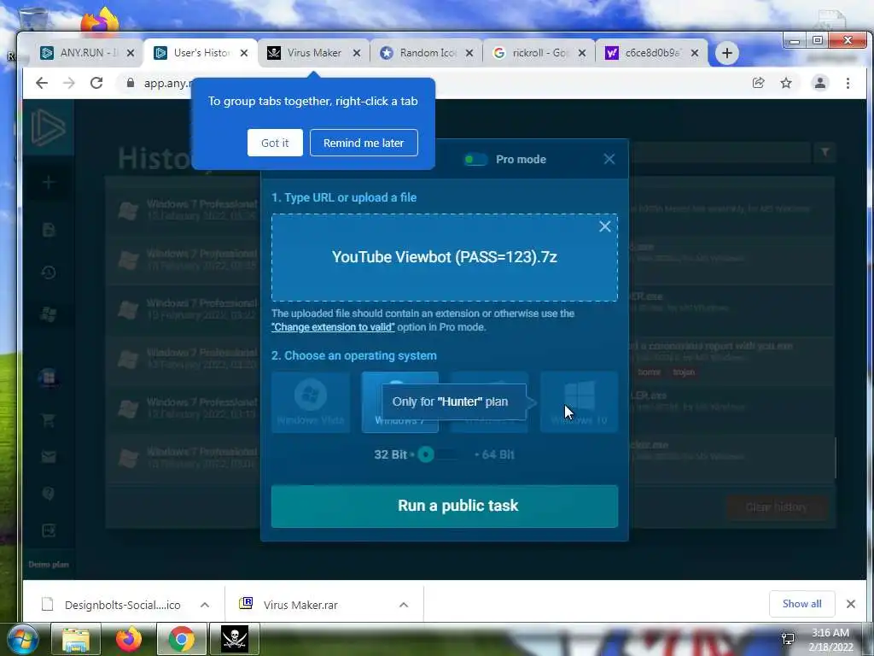This screenshot has width=874, height=656.
Task: Close the Virus Maker tab
Action: click(357, 53)
